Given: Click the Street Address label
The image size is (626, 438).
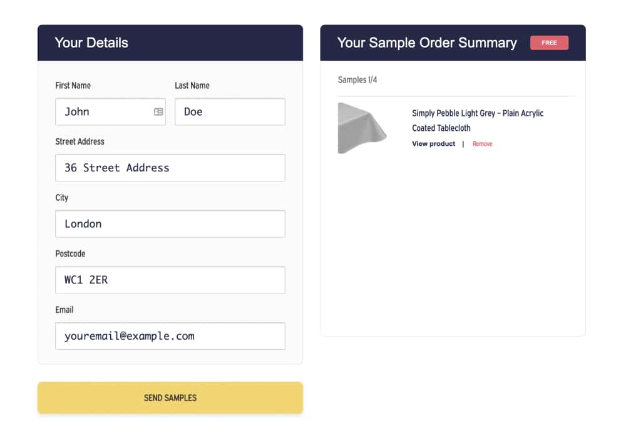Looking at the screenshot, I should pos(80,141).
